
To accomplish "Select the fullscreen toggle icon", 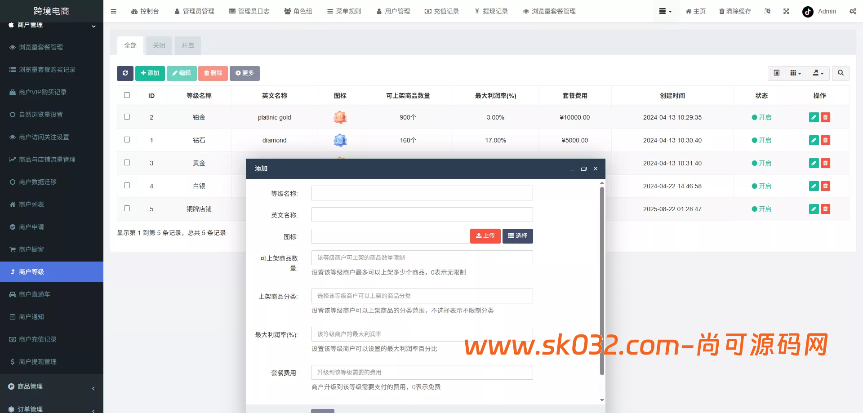I will tap(786, 11).
